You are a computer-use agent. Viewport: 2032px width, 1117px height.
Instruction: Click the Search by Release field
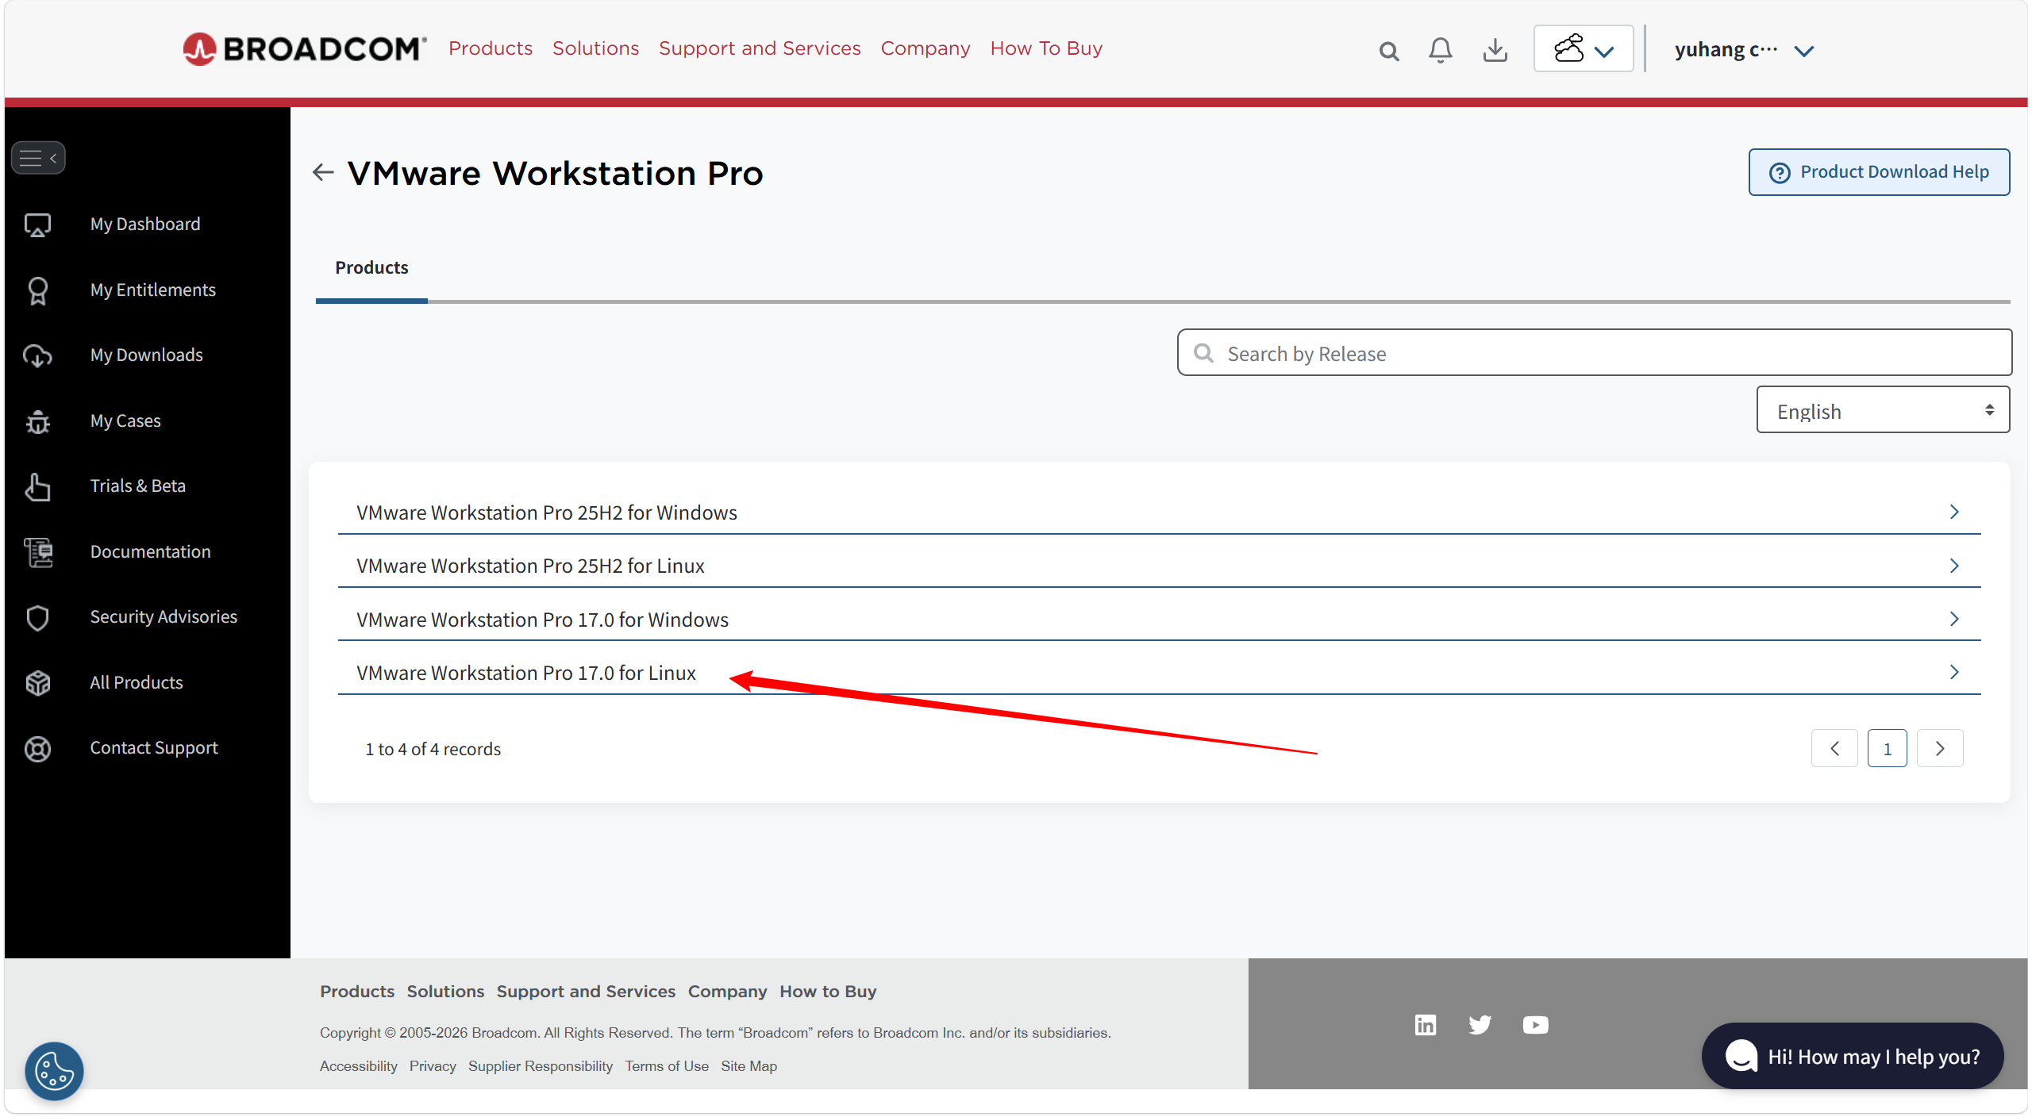pos(1595,353)
